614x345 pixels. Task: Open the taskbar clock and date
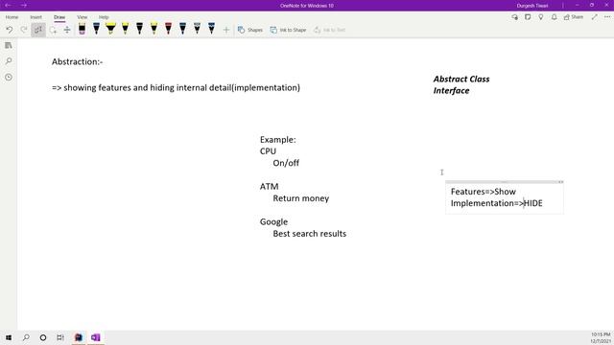601,338
